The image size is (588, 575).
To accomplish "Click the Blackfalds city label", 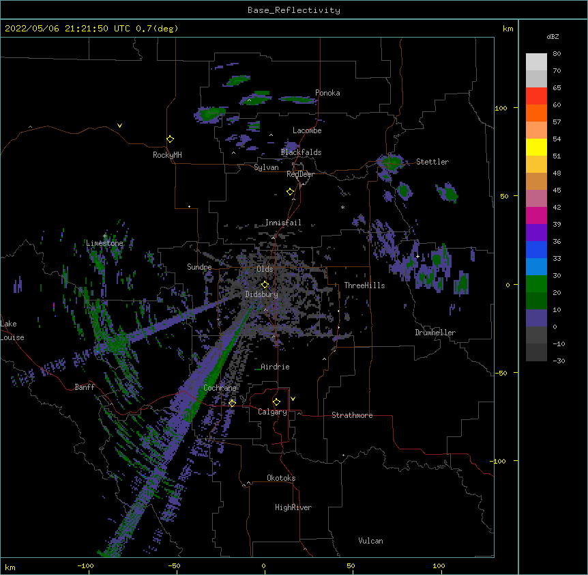I will click(x=301, y=152).
